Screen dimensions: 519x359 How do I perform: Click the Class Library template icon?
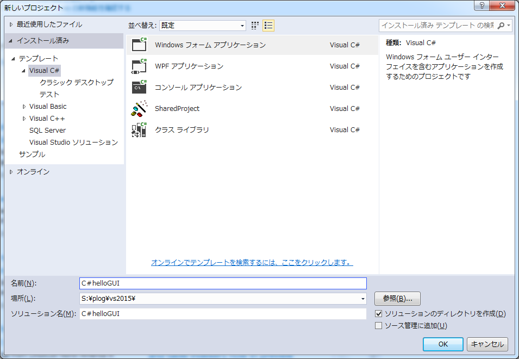coord(139,129)
